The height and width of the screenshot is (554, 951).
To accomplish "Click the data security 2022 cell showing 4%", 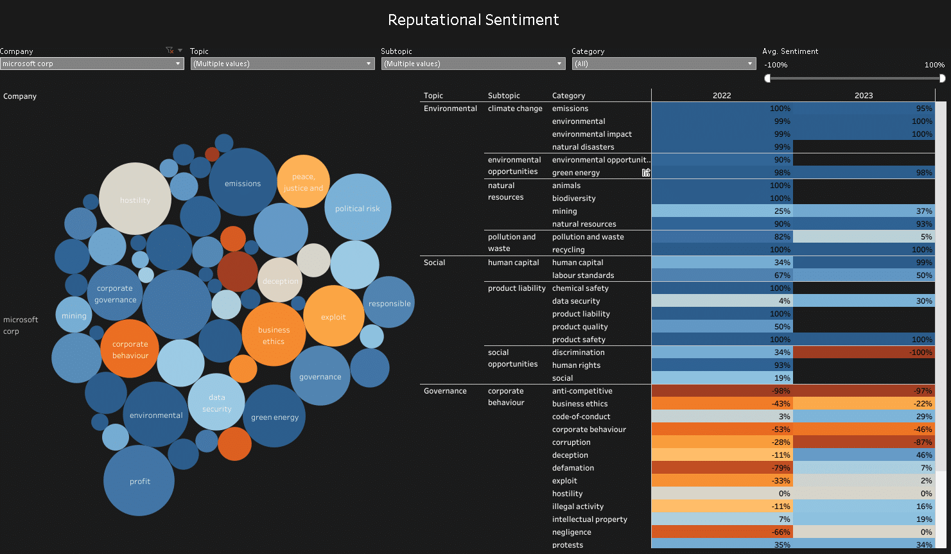I will pos(722,301).
